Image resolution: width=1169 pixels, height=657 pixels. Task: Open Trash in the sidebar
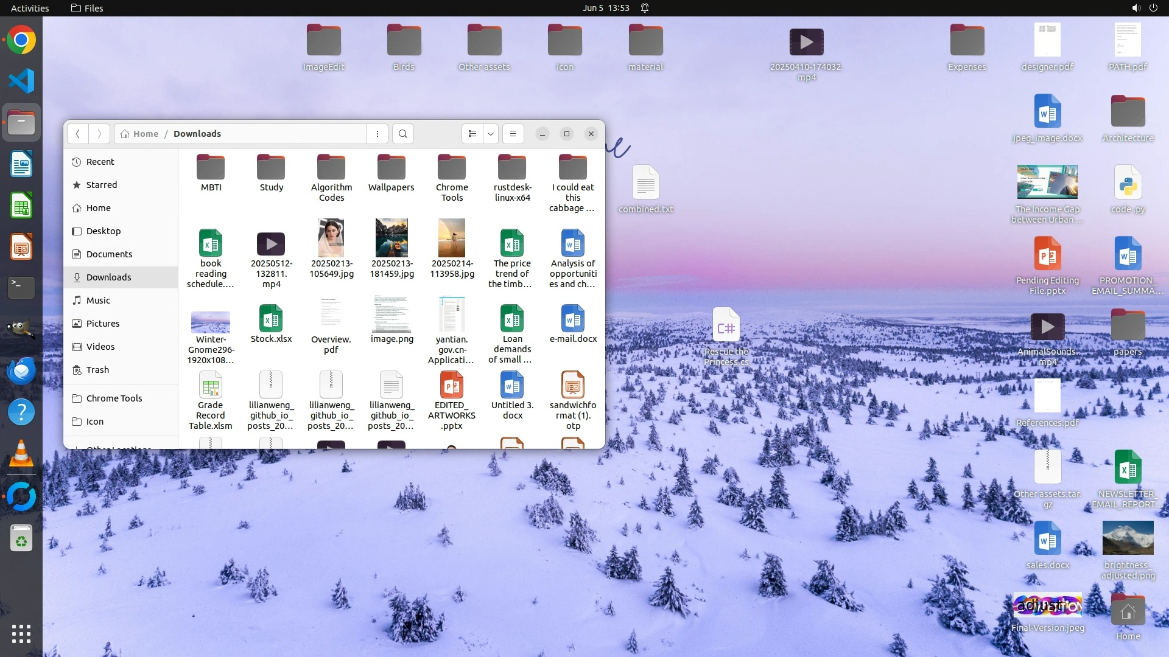tap(97, 370)
